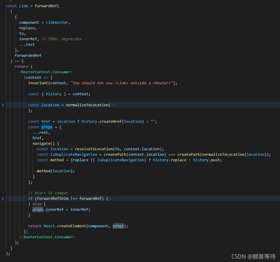Expand folded forwardRefShim if-block with gutter chevron
This screenshot has width=280, height=262.
[3, 198]
